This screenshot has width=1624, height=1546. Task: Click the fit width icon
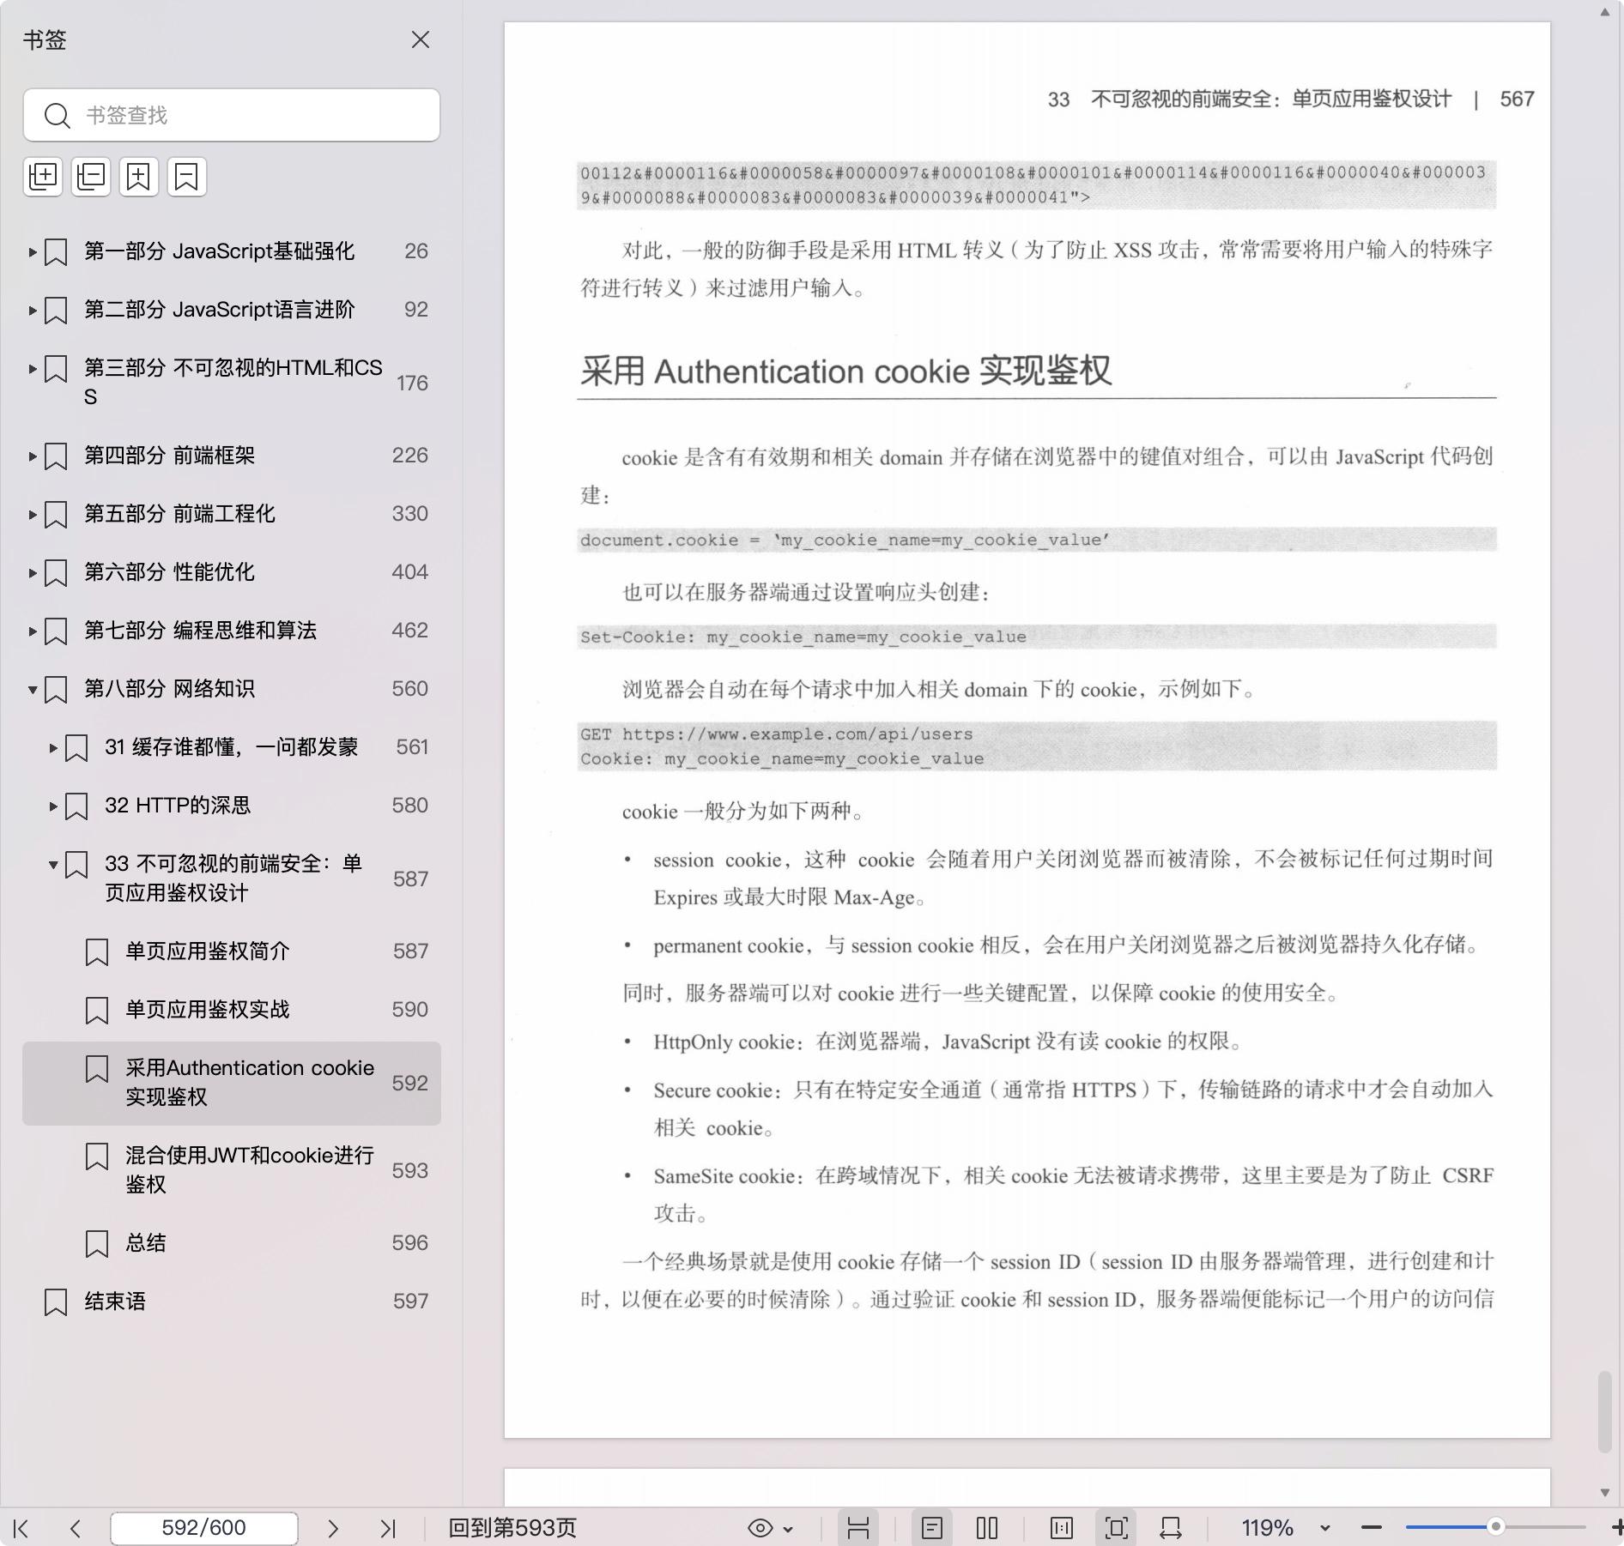click(1171, 1528)
